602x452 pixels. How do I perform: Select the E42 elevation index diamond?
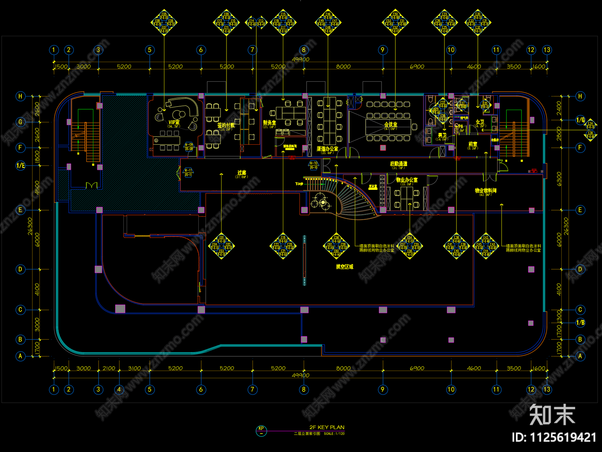(x=486, y=246)
